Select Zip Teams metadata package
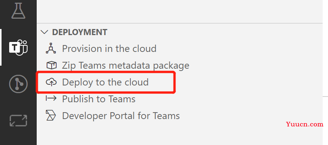Viewport: 328px width, 145px height. point(126,65)
